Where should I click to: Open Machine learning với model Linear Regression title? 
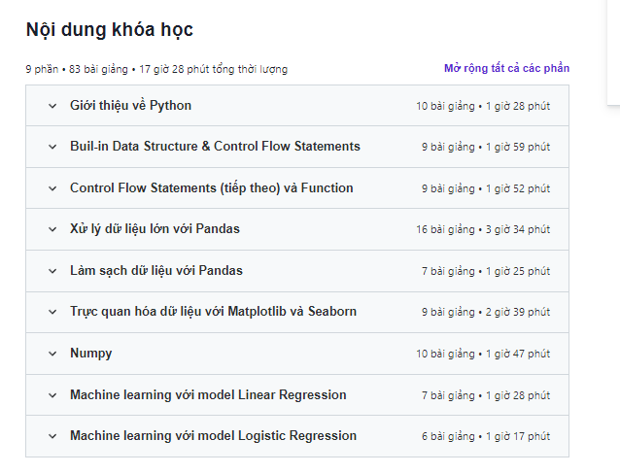point(208,395)
